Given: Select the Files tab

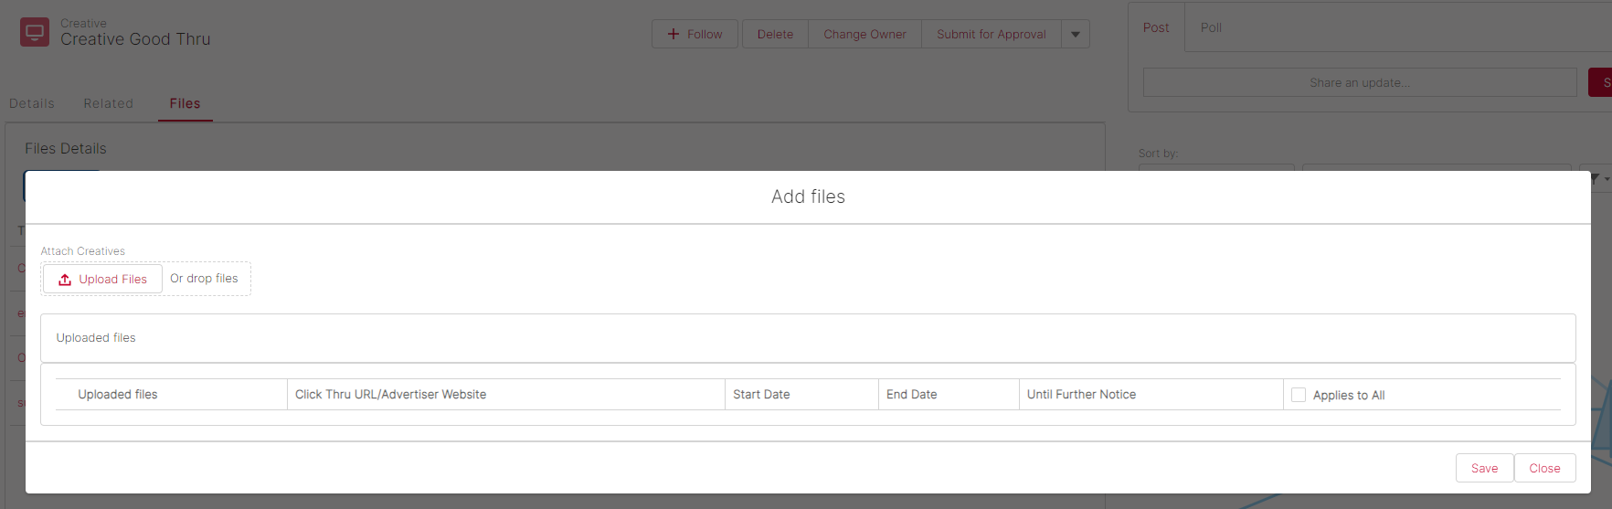Looking at the screenshot, I should pos(185,103).
